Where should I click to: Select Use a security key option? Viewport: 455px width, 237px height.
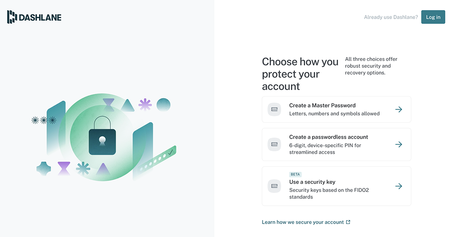point(336,186)
